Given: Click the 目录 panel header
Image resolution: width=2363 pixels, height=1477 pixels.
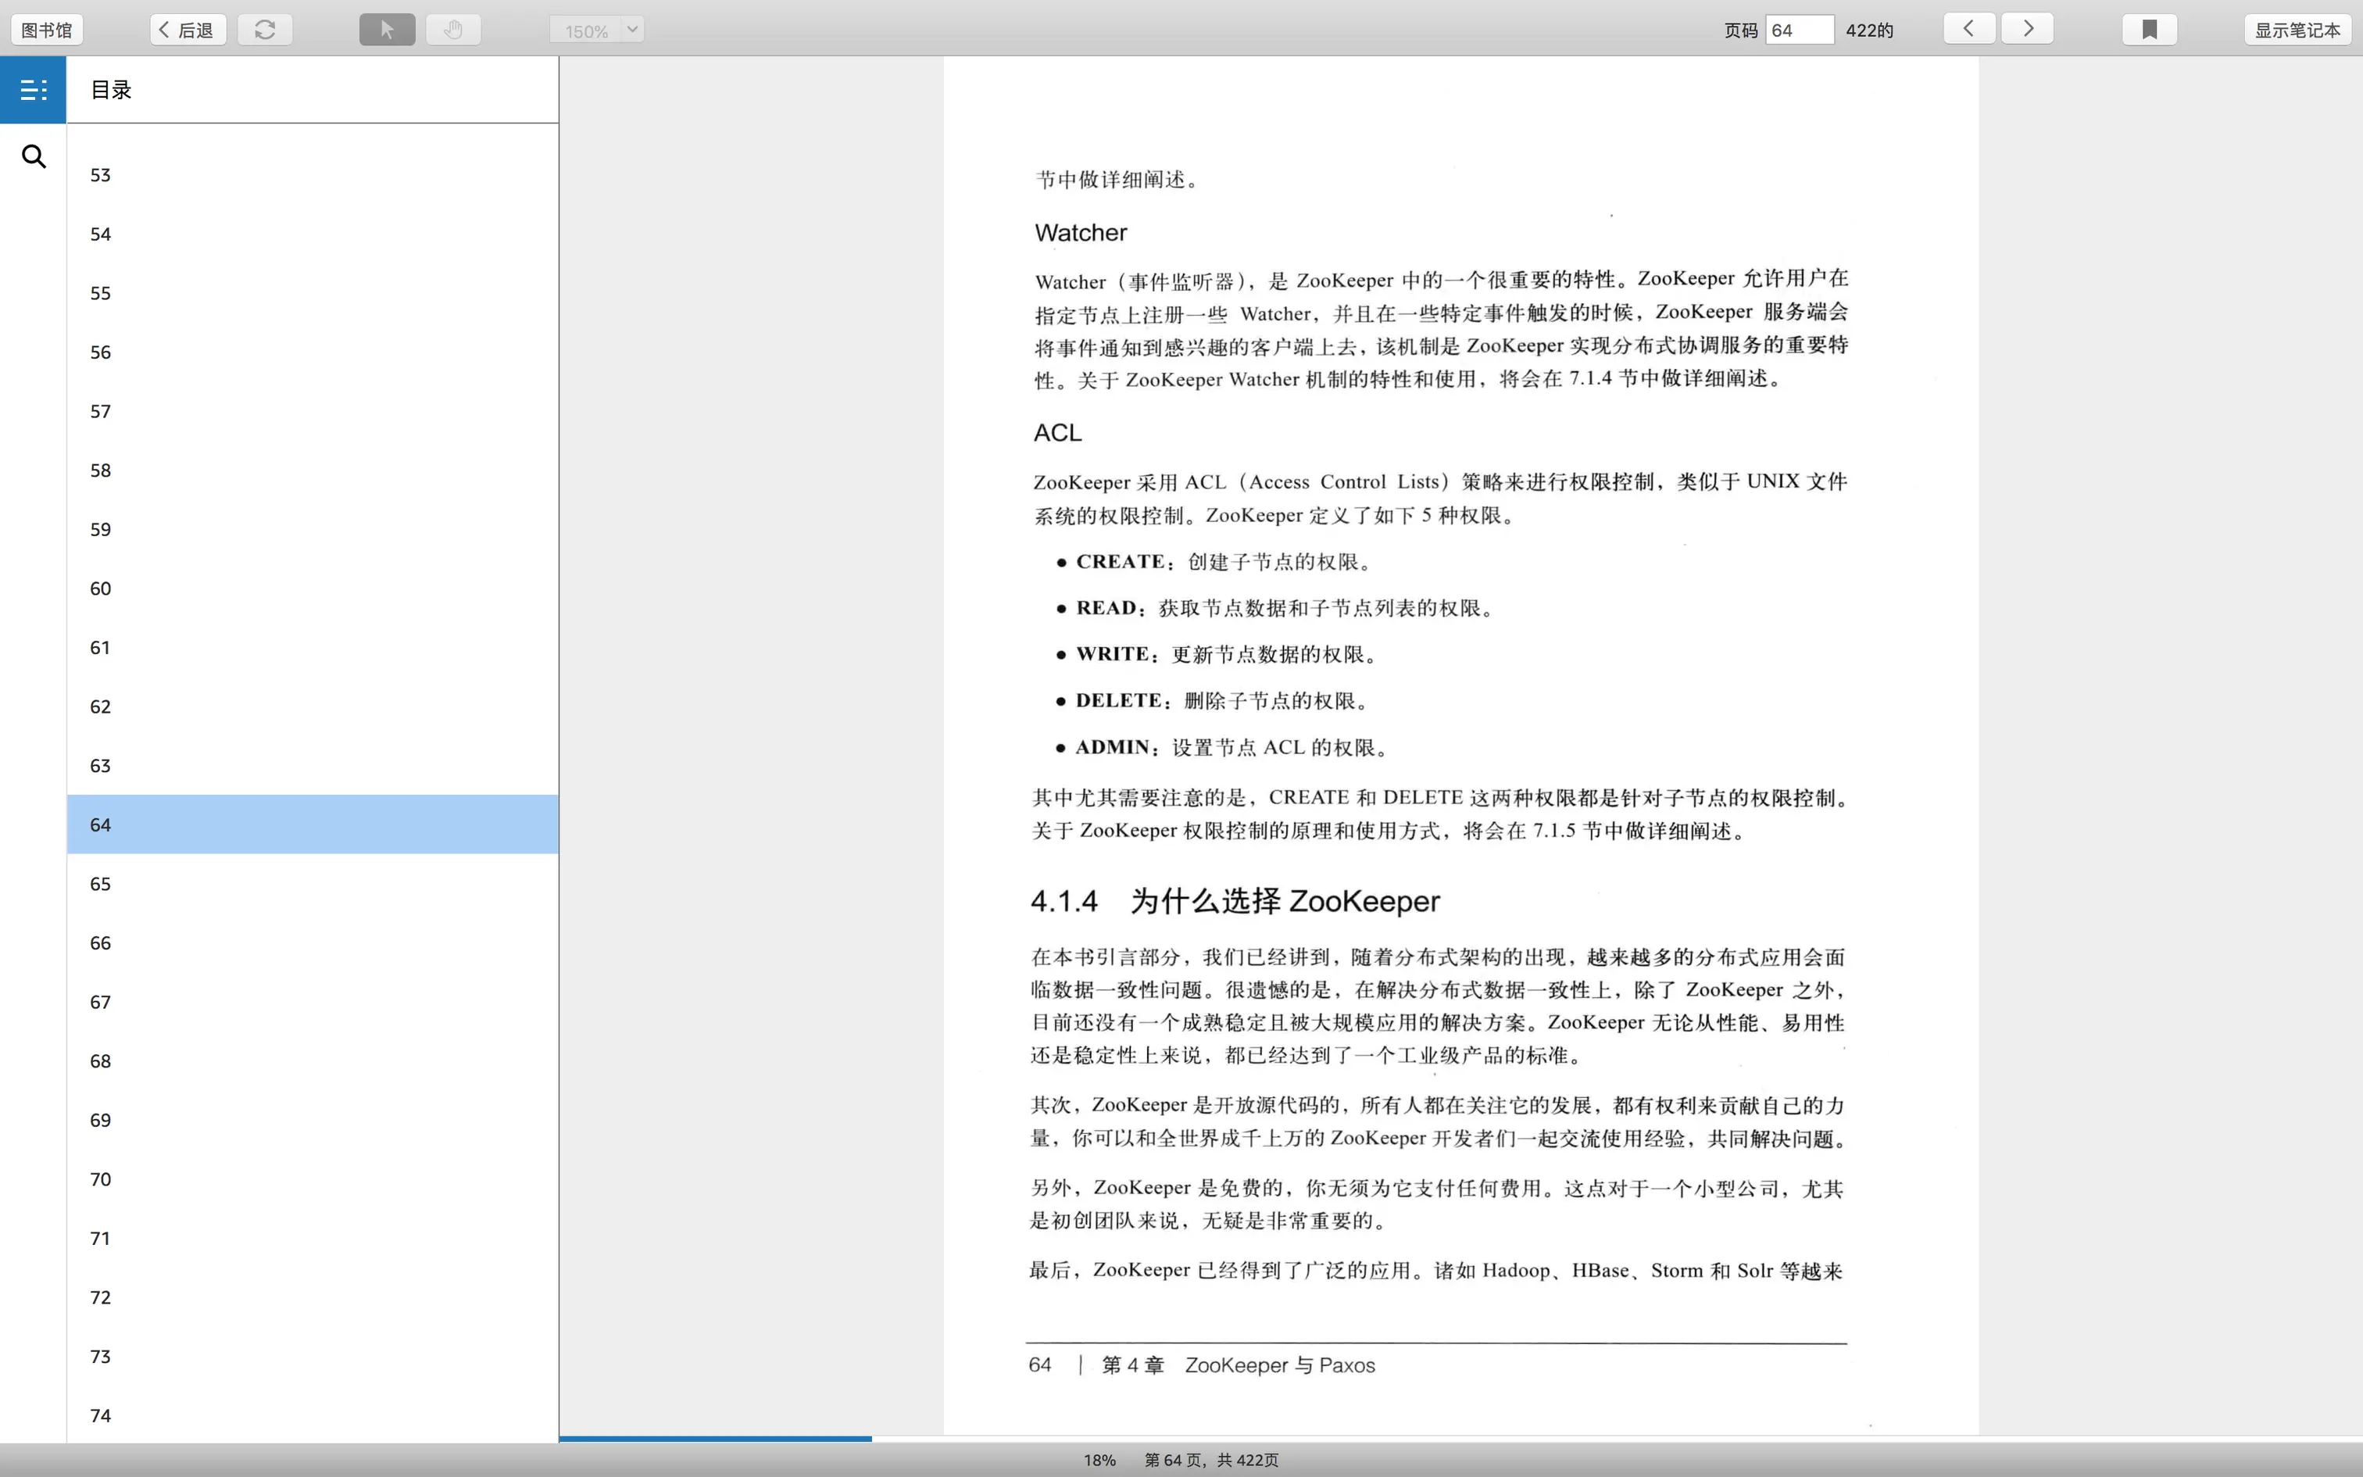Looking at the screenshot, I should point(111,90).
